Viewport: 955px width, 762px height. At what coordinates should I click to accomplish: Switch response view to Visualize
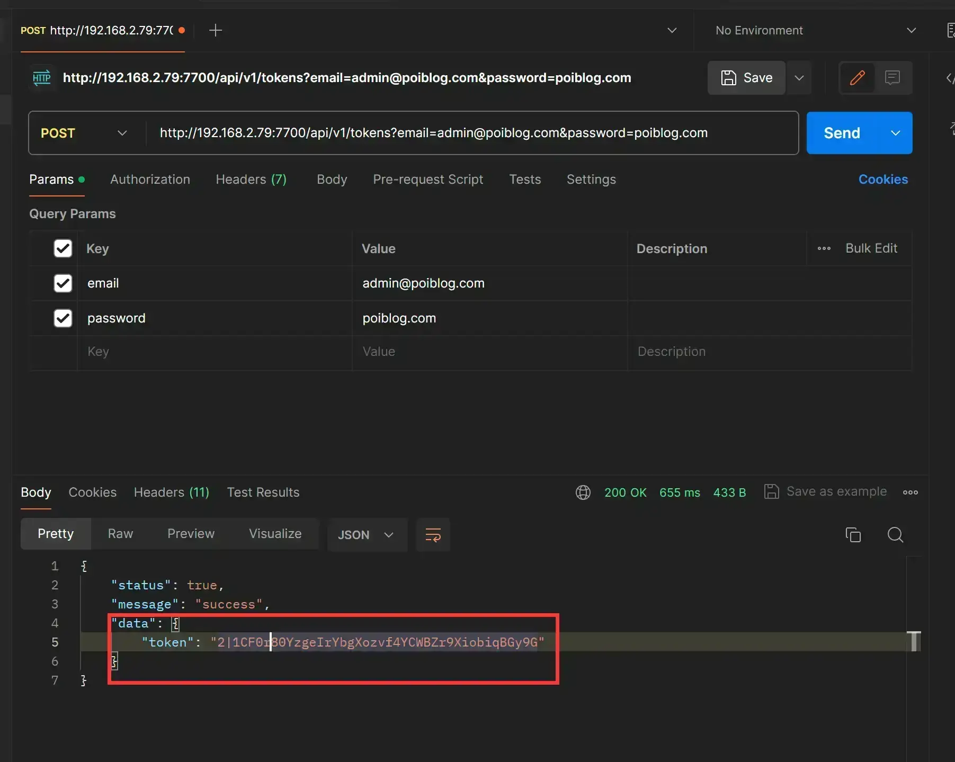pyautogui.click(x=275, y=534)
